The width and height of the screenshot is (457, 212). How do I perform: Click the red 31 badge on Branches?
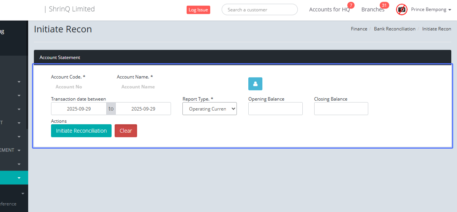tap(384, 5)
